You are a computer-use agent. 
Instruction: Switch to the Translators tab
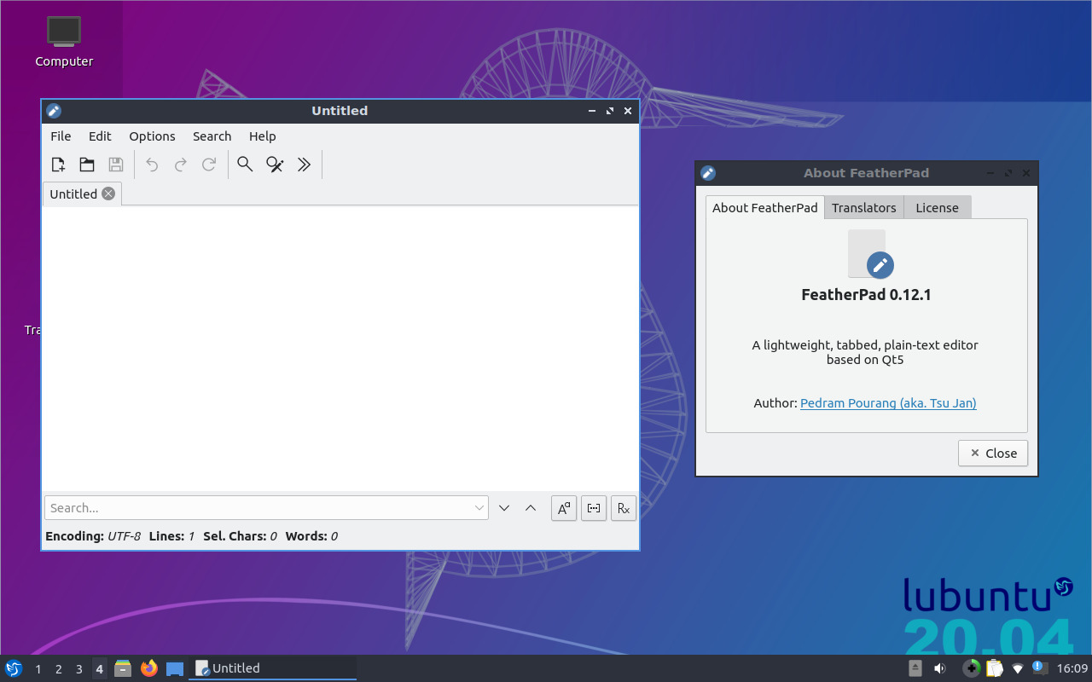pyautogui.click(x=863, y=208)
